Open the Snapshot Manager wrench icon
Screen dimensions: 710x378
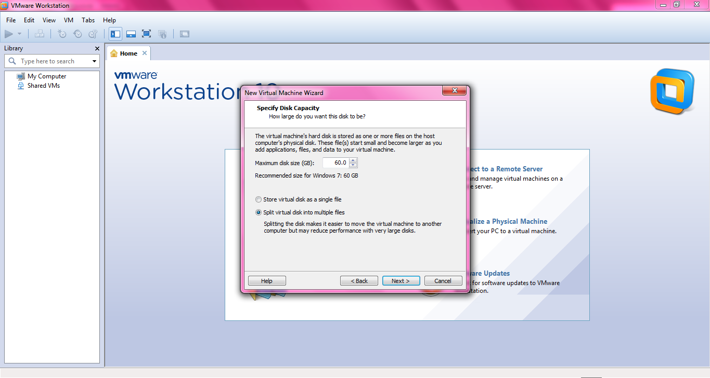pos(93,34)
